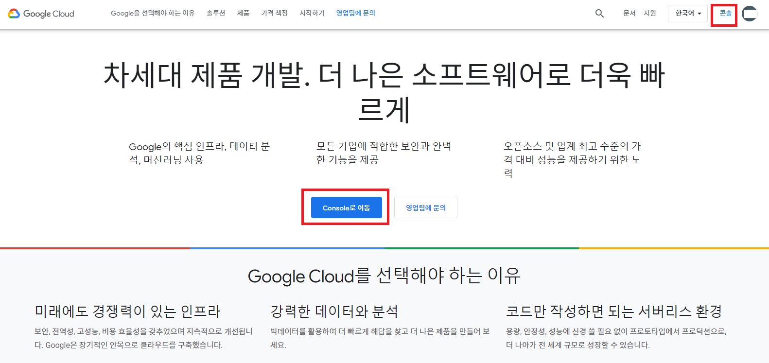Click the '차세대 제품 개발' headline
The width and height of the screenshot is (769, 363).
384,92
